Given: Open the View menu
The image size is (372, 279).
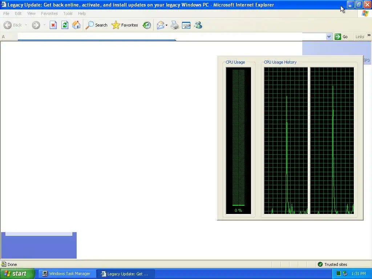Looking at the screenshot, I should (x=31, y=13).
